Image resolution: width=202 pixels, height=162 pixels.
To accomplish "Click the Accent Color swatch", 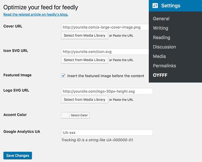I will click(x=65, y=115).
